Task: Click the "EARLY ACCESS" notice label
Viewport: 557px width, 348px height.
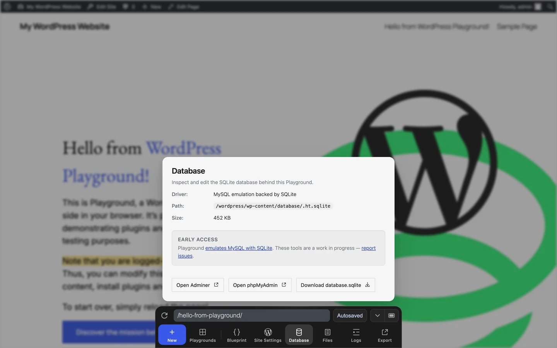Action: tap(198, 240)
